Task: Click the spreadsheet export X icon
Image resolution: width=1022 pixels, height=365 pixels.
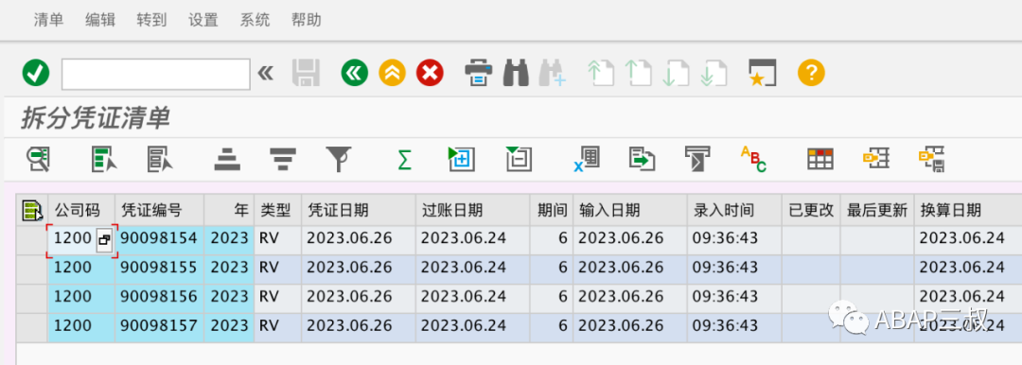Action: click(x=587, y=159)
